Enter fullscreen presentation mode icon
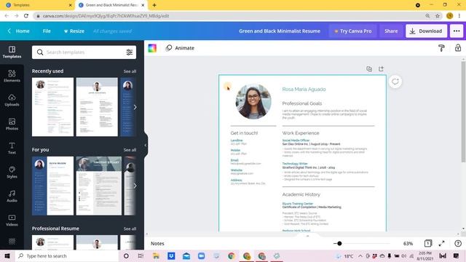466x262 pixels. click(x=442, y=244)
